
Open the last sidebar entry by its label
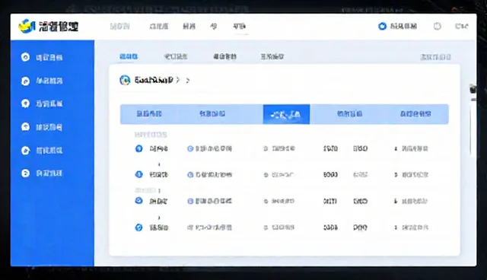tap(49, 173)
